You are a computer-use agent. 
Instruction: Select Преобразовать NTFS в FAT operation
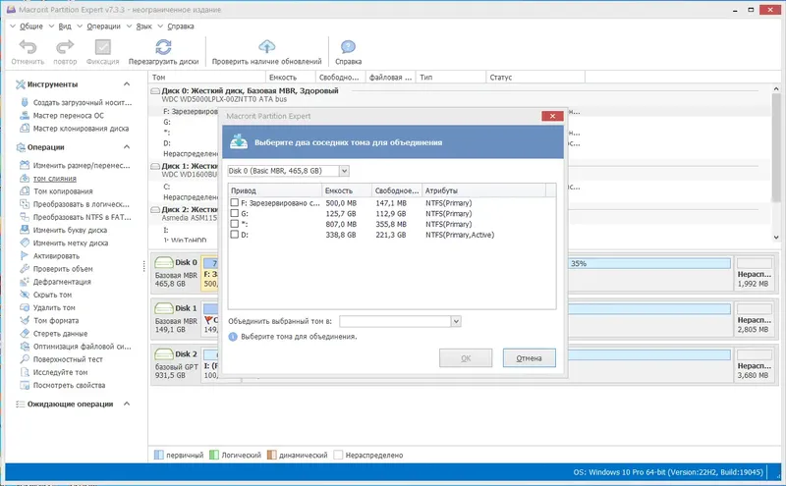tap(82, 217)
